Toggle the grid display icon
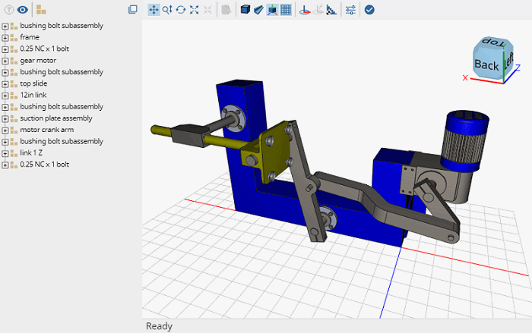Viewport: 532px width, 333px height. click(285, 10)
